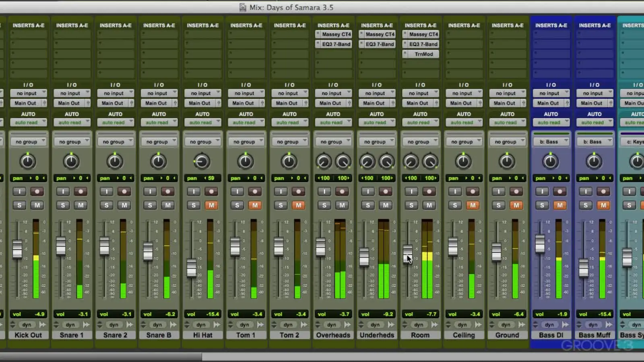
Task: Select the Snare B track name
Action: [159, 335]
